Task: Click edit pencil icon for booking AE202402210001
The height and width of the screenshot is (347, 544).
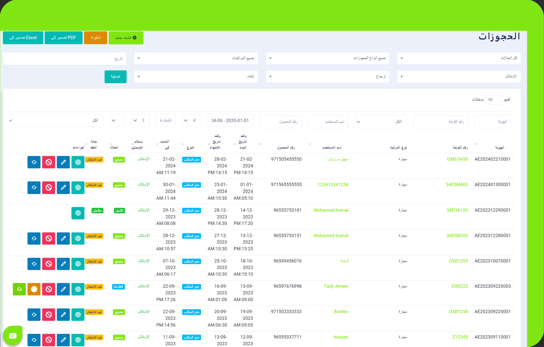Action: click(63, 162)
